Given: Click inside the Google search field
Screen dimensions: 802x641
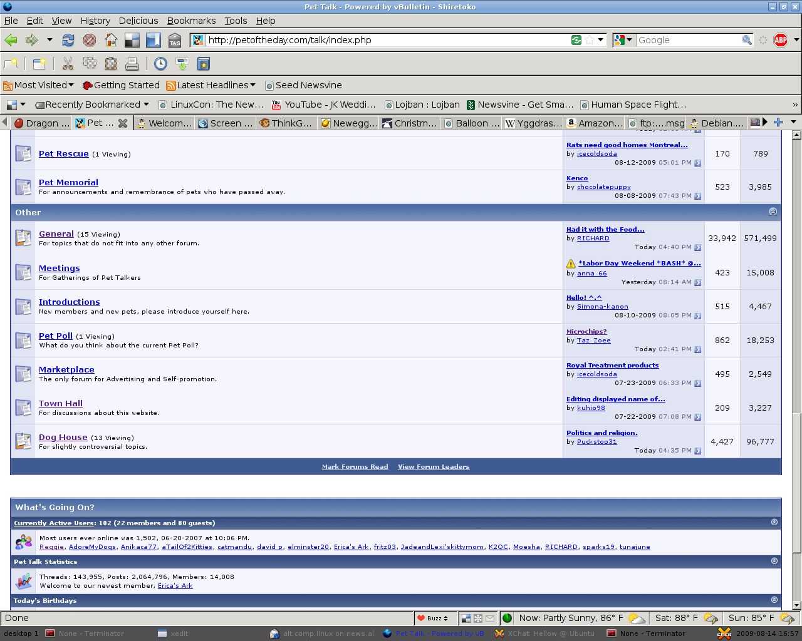Looking at the screenshot, I should (687, 40).
